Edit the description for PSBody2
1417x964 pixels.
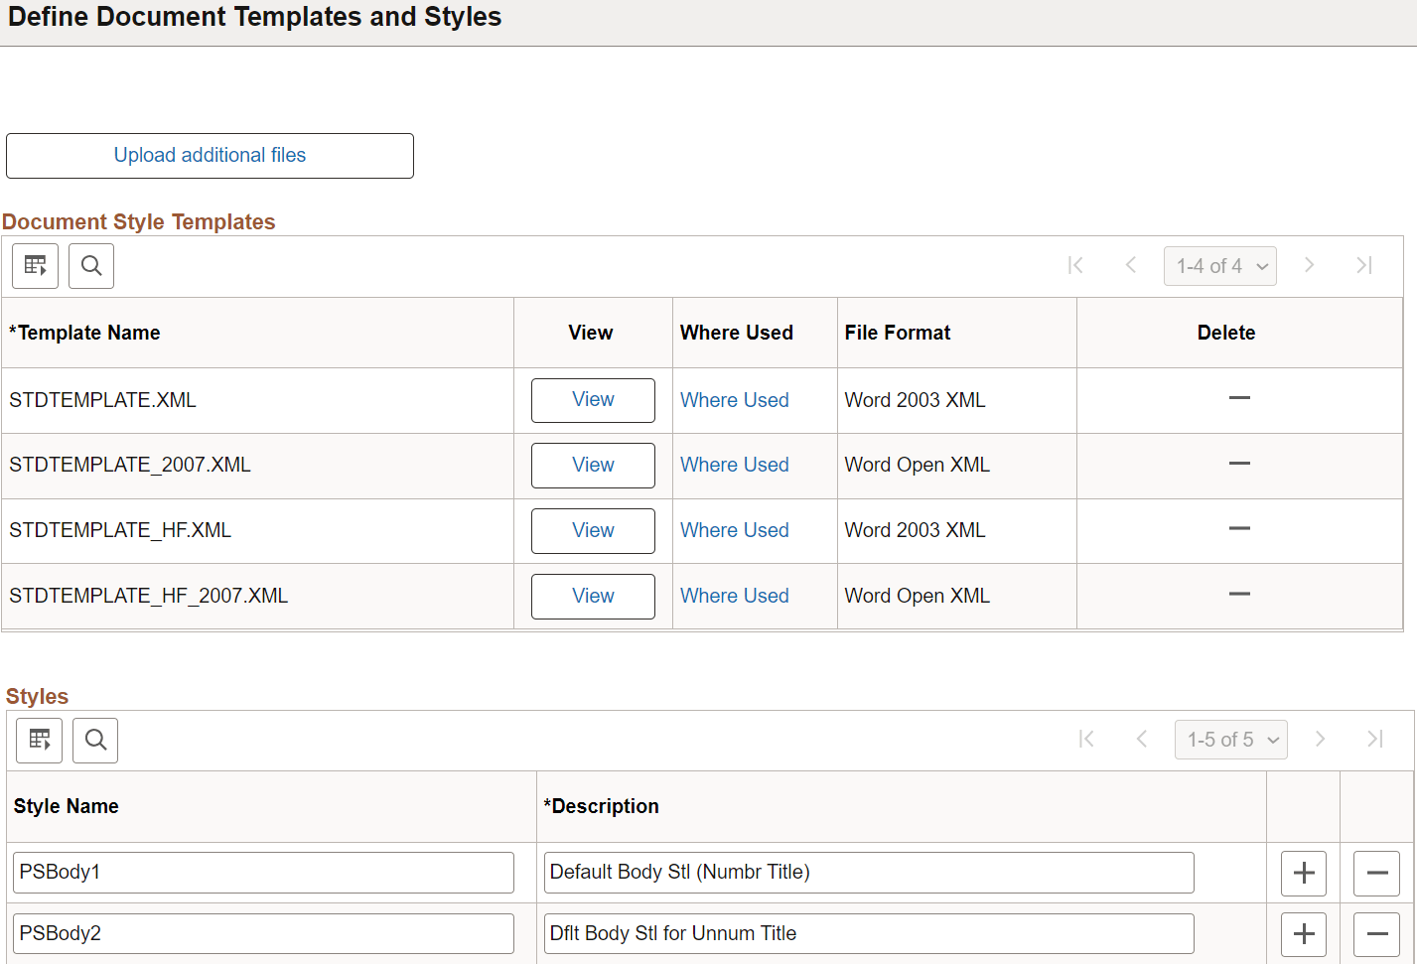point(868,933)
